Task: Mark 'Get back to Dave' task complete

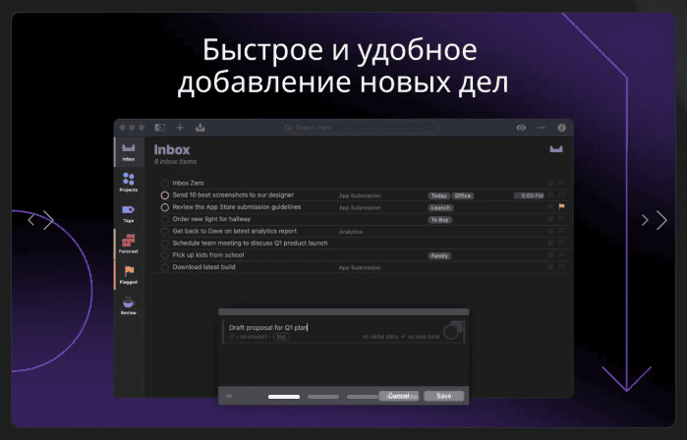Action: tap(165, 231)
